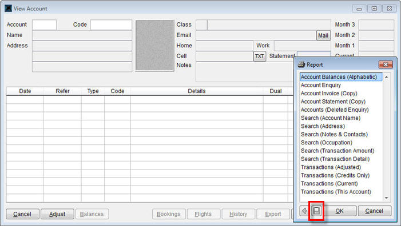The image size is (401, 226).
Task: Close the Report dialog
Action: coord(386,64)
